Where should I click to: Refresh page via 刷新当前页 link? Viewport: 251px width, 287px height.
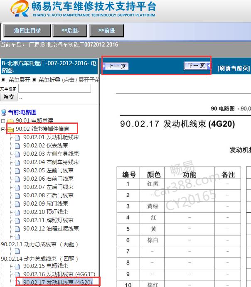tap(234, 68)
